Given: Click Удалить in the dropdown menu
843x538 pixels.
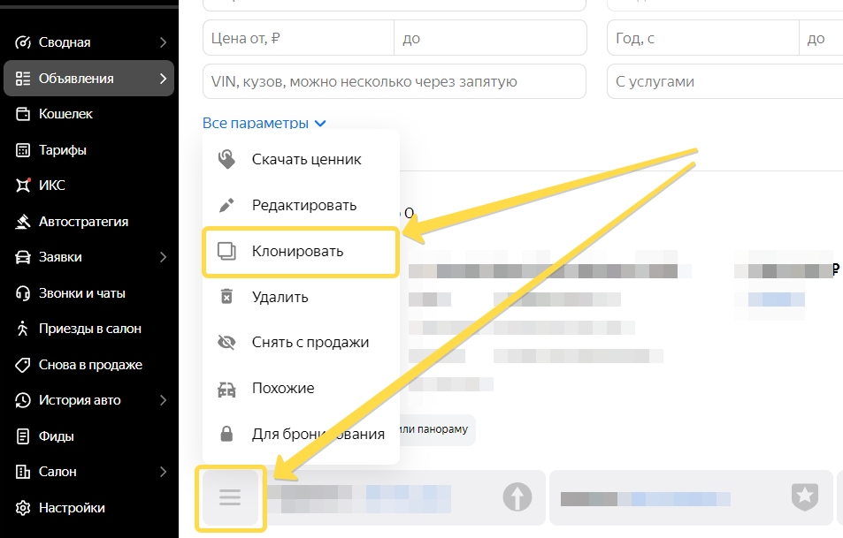Looking at the screenshot, I should pyautogui.click(x=280, y=297).
